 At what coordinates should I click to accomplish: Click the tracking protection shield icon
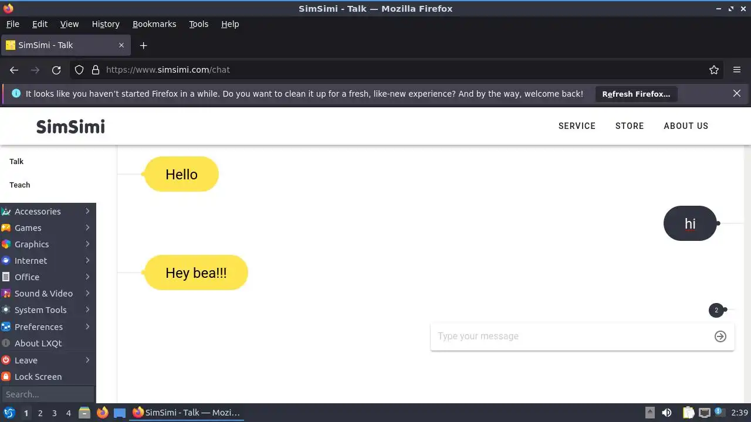click(x=79, y=70)
